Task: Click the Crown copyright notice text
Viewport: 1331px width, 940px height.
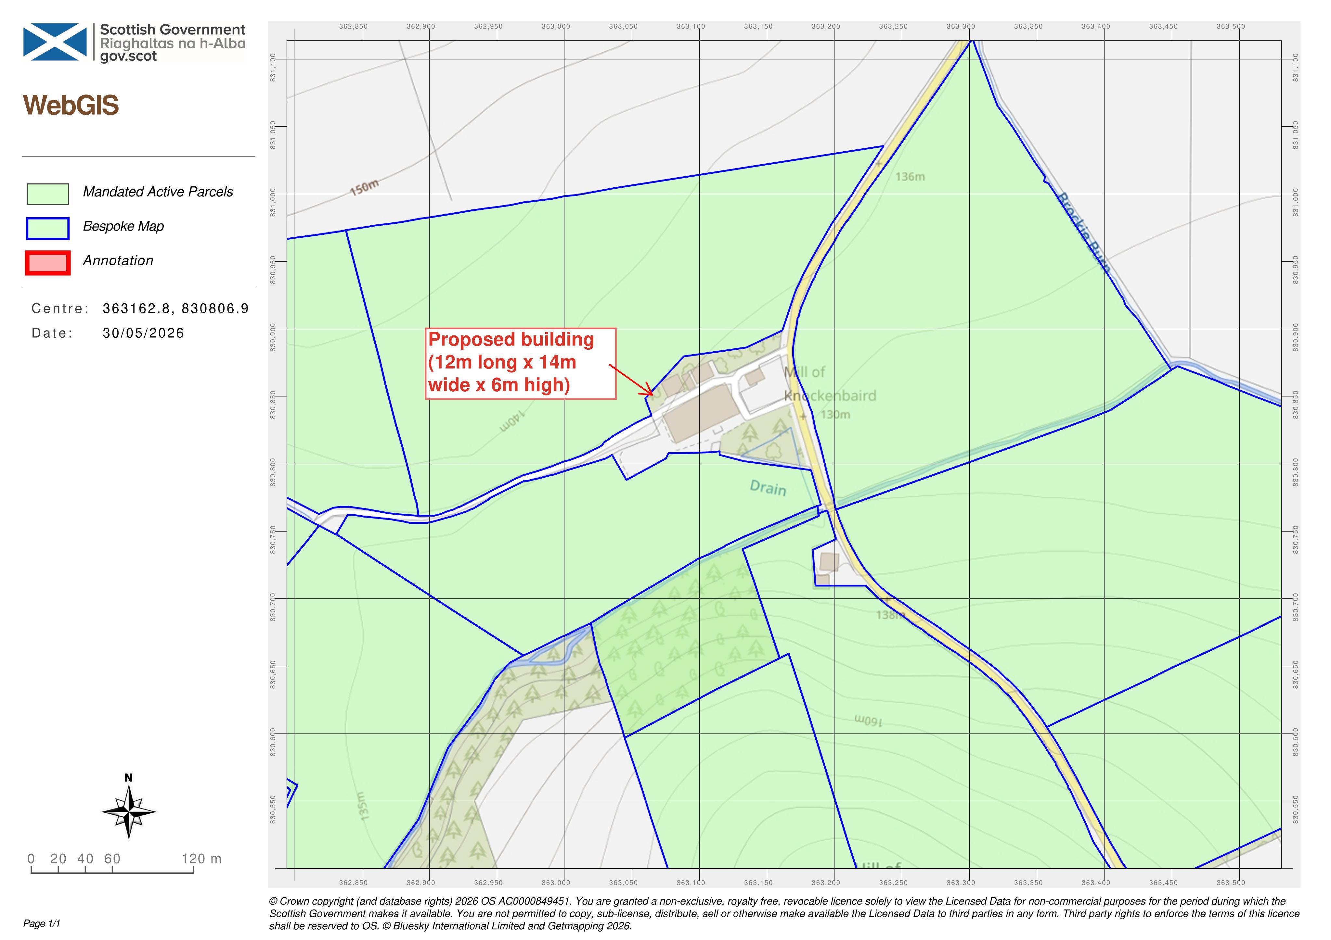Action: tap(784, 913)
